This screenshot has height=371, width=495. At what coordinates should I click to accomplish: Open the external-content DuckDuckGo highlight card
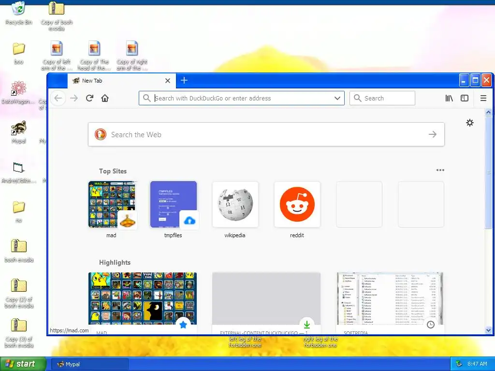pyautogui.click(x=266, y=303)
